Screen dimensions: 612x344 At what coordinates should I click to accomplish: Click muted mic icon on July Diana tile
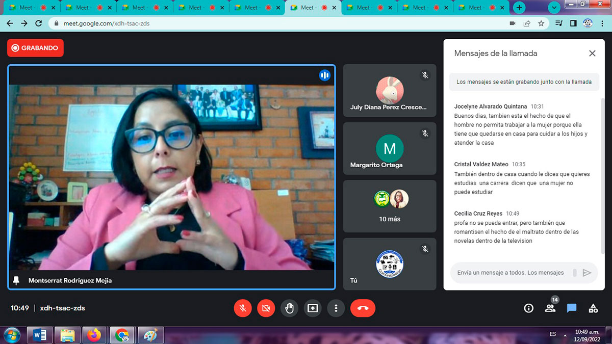point(425,75)
